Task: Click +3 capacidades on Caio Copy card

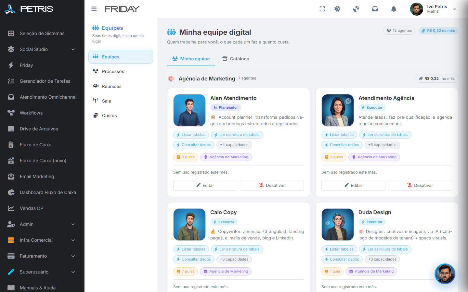Action: (234, 259)
